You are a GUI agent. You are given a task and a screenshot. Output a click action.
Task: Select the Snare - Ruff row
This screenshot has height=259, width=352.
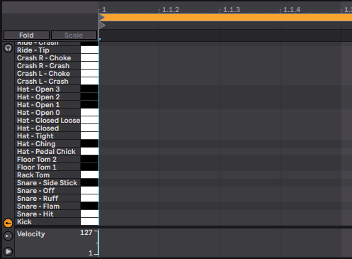tap(47, 199)
